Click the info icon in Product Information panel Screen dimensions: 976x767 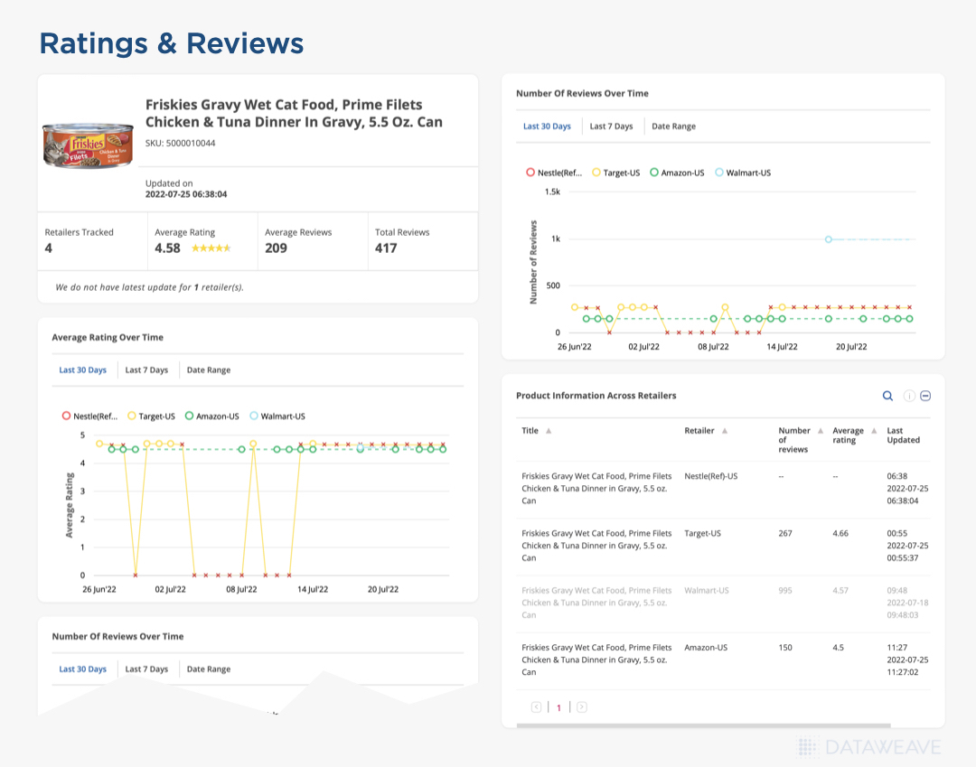pyautogui.click(x=909, y=396)
